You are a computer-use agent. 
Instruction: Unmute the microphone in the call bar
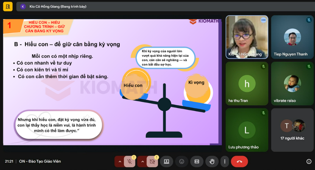click(130, 162)
